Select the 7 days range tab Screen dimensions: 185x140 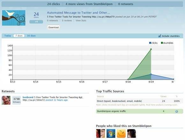point(19,36)
